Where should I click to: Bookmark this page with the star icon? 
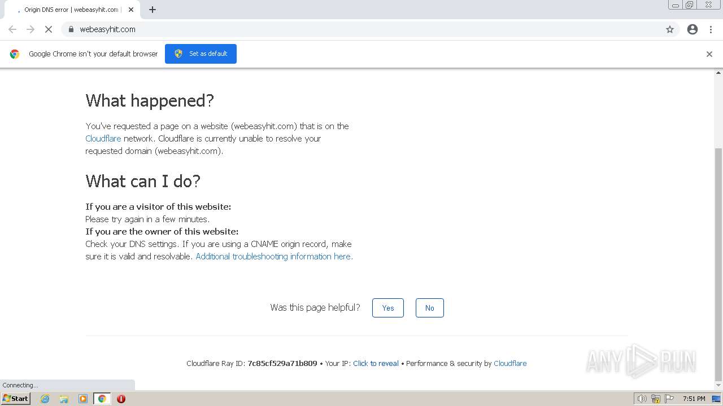tap(670, 29)
